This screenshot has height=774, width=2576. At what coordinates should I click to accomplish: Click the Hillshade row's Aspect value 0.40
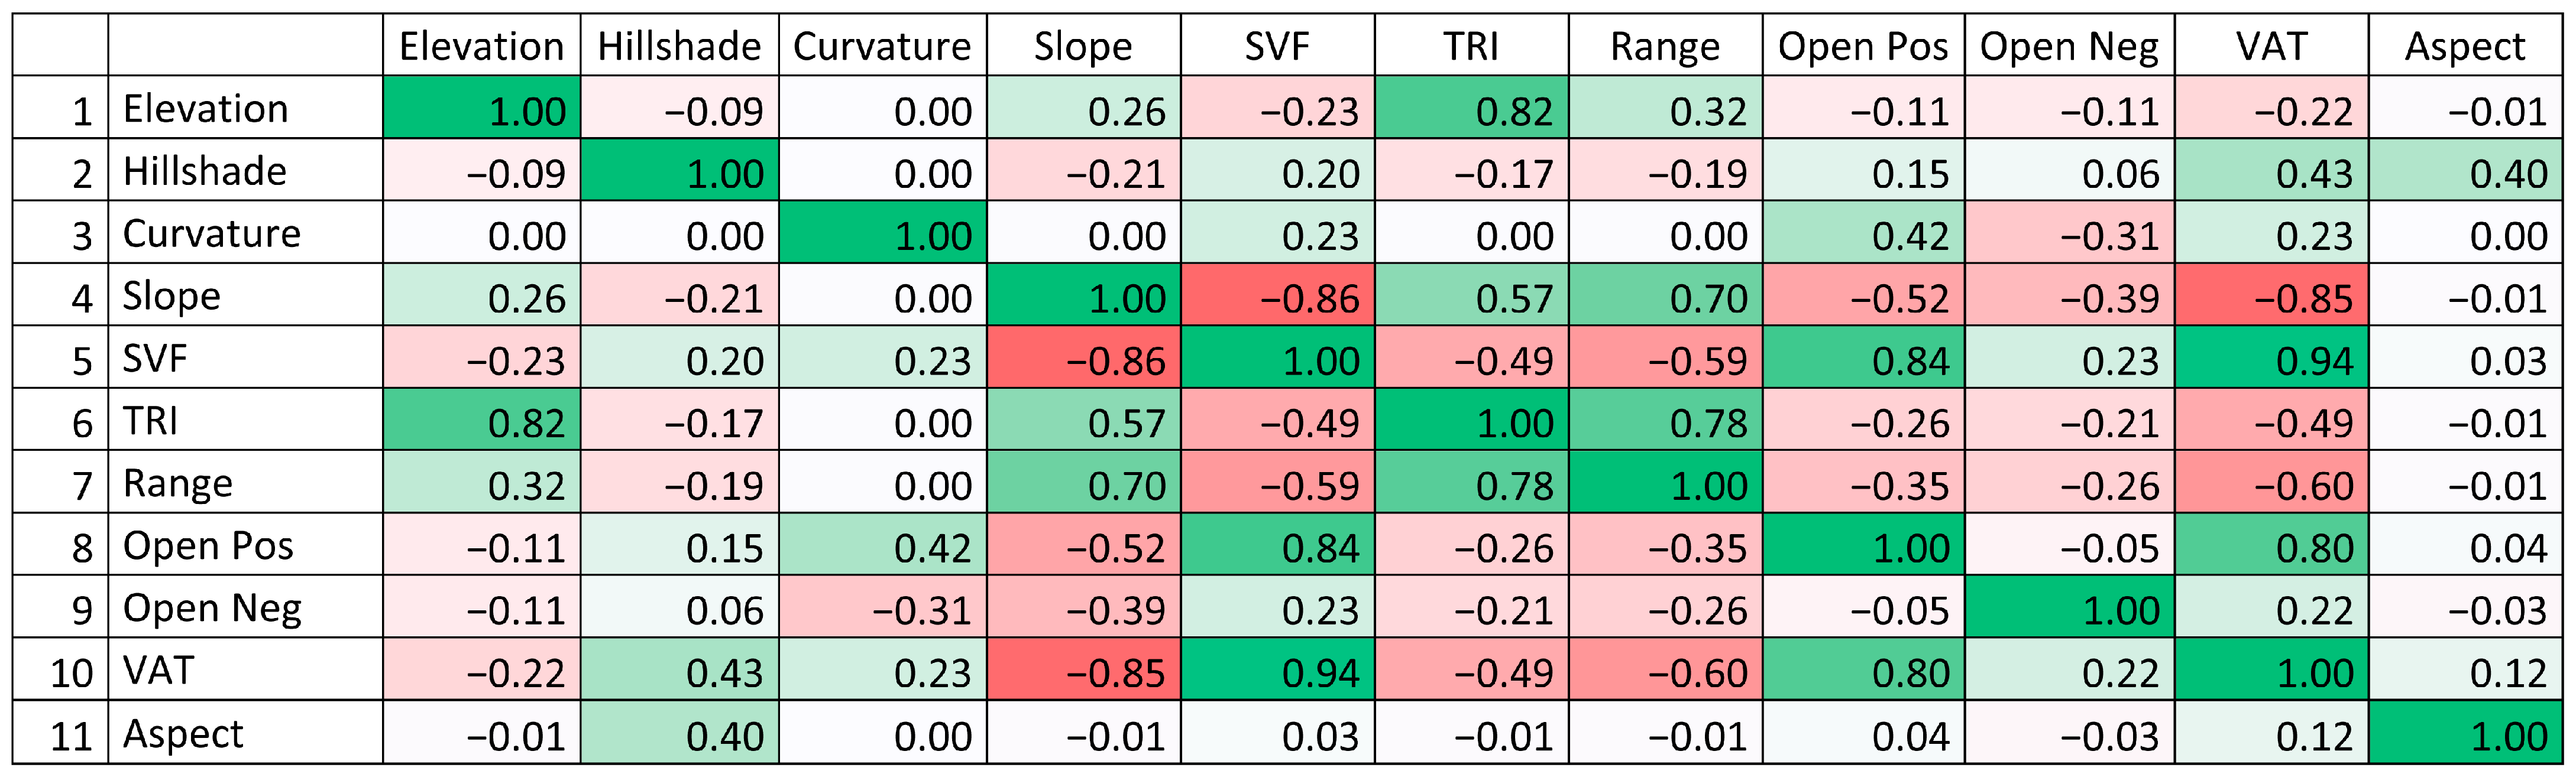[2465, 171]
